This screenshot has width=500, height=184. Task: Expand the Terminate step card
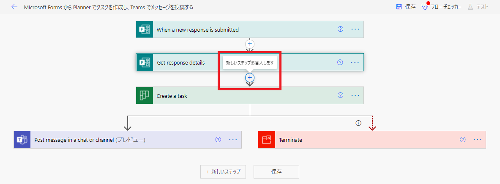(x=372, y=139)
